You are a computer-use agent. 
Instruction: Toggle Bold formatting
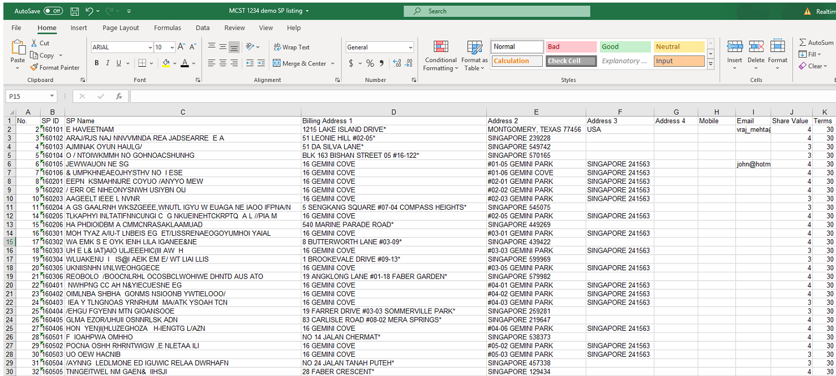pyautogui.click(x=97, y=63)
